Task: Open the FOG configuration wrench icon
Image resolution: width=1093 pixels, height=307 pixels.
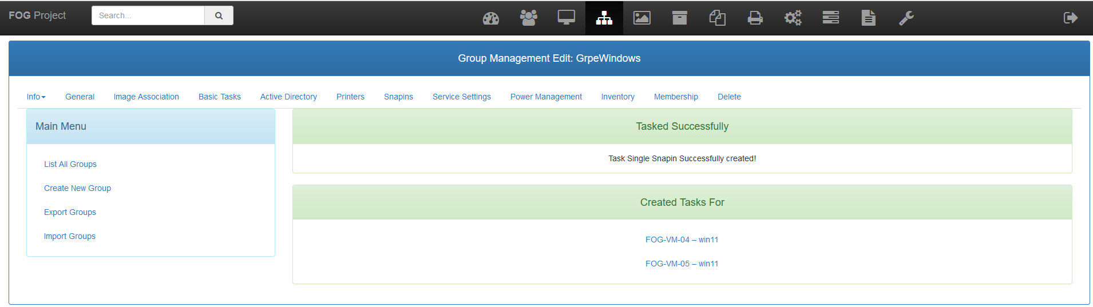Action: pyautogui.click(x=906, y=18)
